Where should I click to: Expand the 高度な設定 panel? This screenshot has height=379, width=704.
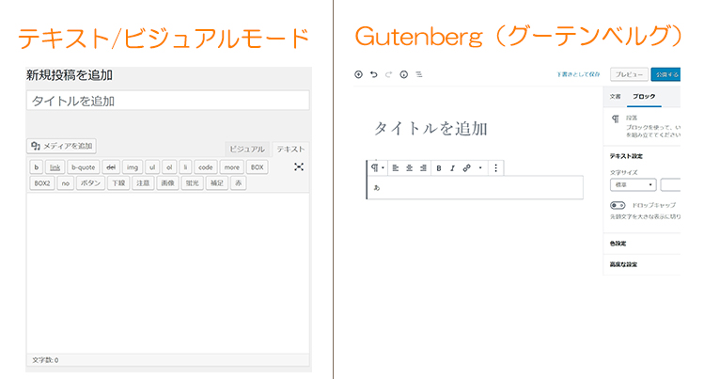(x=642, y=264)
